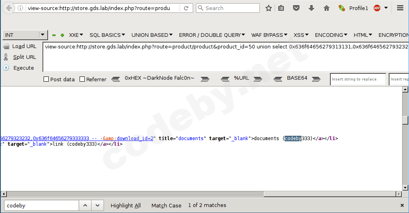
Task: Click the browser address bar URL
Action: [99, 8]
